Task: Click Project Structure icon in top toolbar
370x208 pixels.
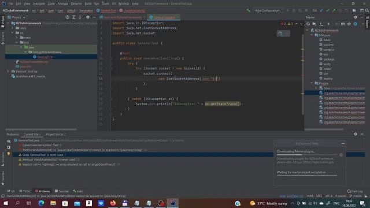Action: (354, 10)
